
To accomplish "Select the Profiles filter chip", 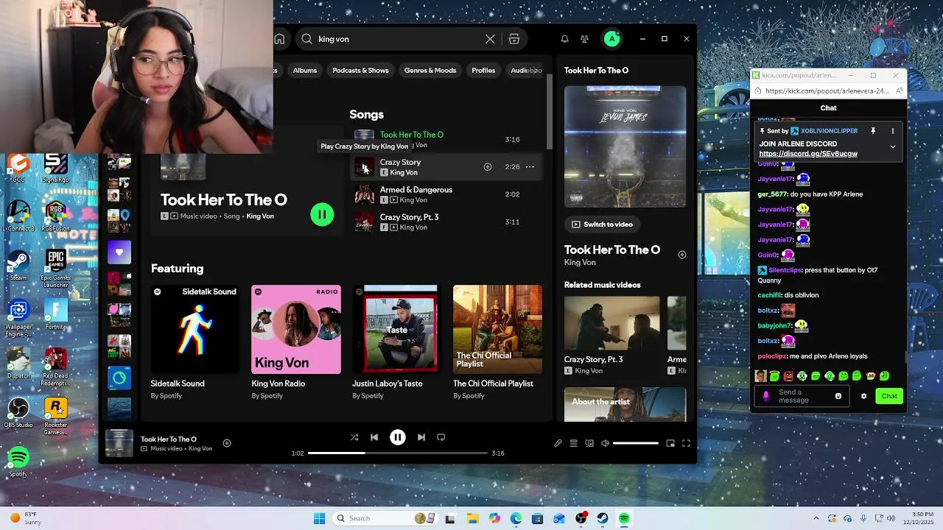I will pyautogui.click(x=483, y=71).
